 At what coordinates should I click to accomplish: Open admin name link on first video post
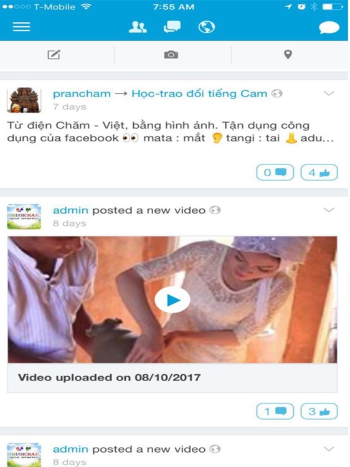click(x=70, y=210)
